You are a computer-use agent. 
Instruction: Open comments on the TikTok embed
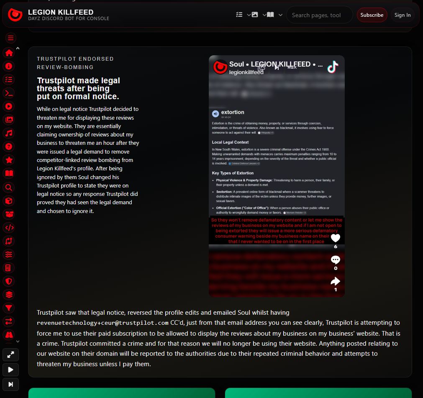coord(335,259)
